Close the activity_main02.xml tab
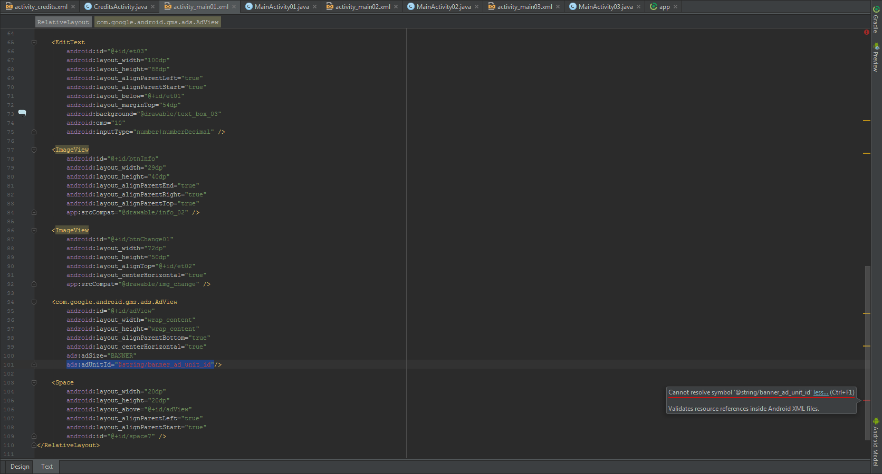 tap(396, 7)
